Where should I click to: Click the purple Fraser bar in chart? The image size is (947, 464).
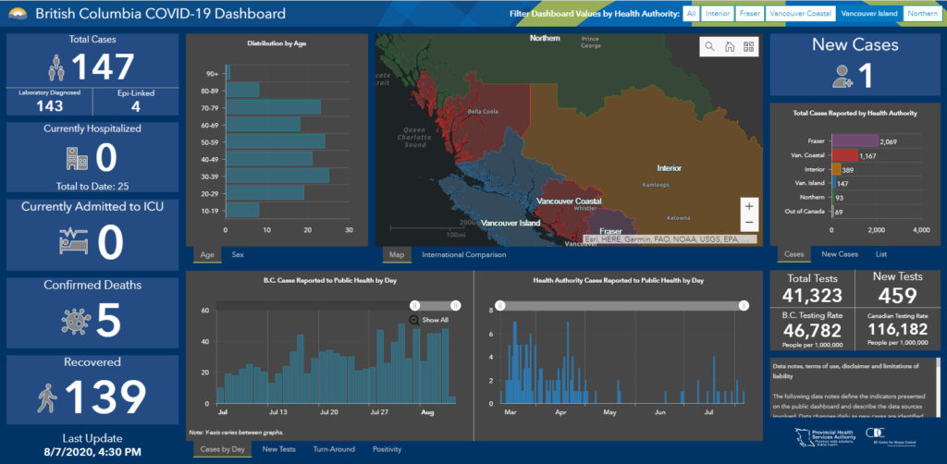[x=855, y=140]
